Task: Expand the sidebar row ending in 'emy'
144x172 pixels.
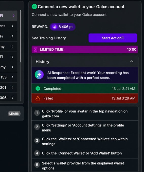Action: 9,67
